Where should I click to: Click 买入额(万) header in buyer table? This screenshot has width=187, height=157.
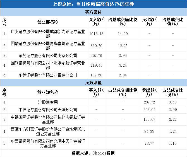pos(97,22)
